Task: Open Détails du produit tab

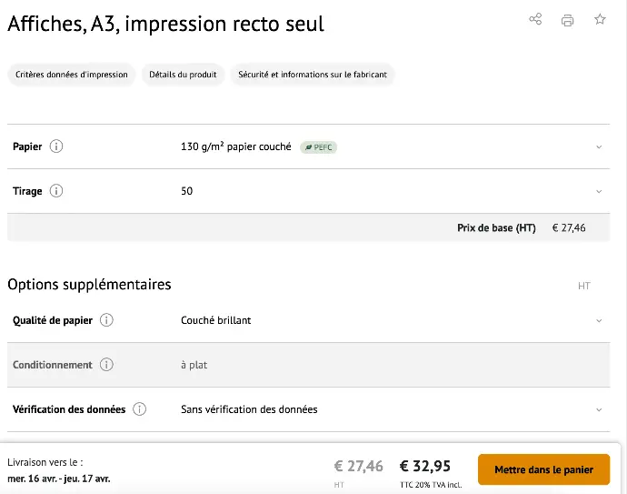Action: click(x=183, y=75)
